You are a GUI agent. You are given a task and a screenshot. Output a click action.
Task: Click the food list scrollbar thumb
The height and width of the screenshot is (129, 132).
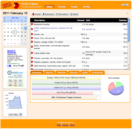pos(129,30)
